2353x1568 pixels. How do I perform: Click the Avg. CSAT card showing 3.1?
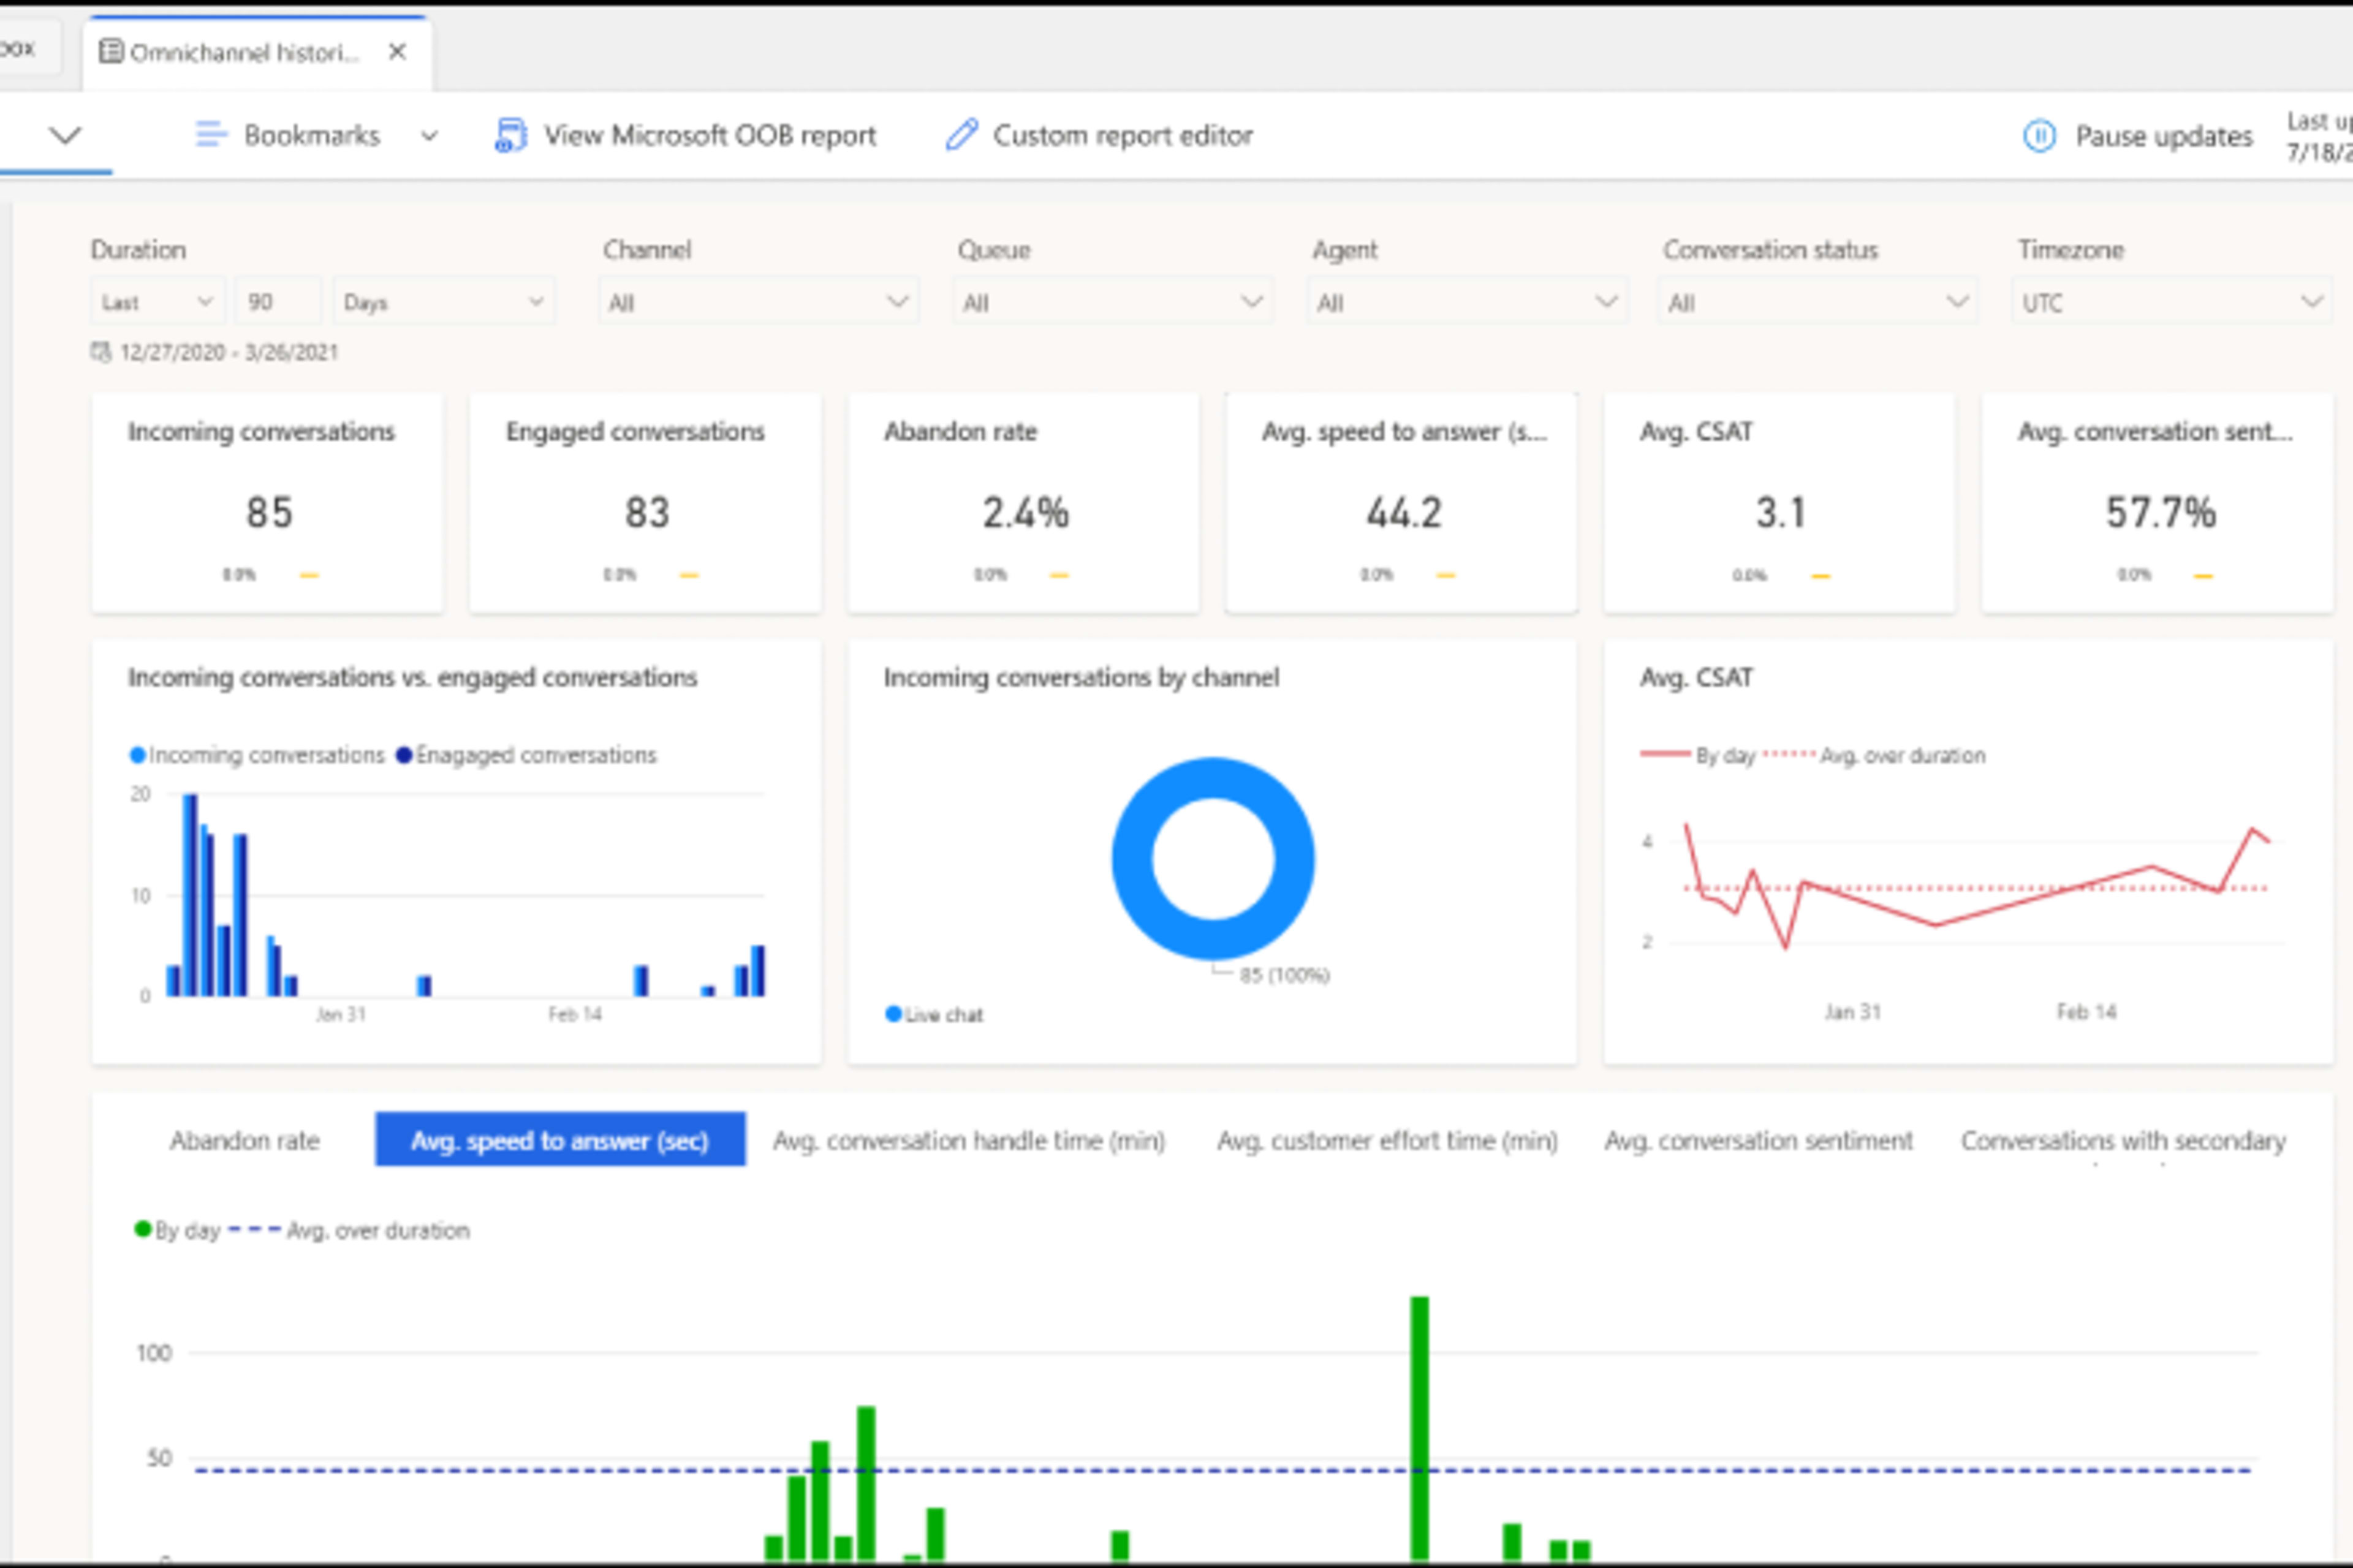coord(1779,503)
